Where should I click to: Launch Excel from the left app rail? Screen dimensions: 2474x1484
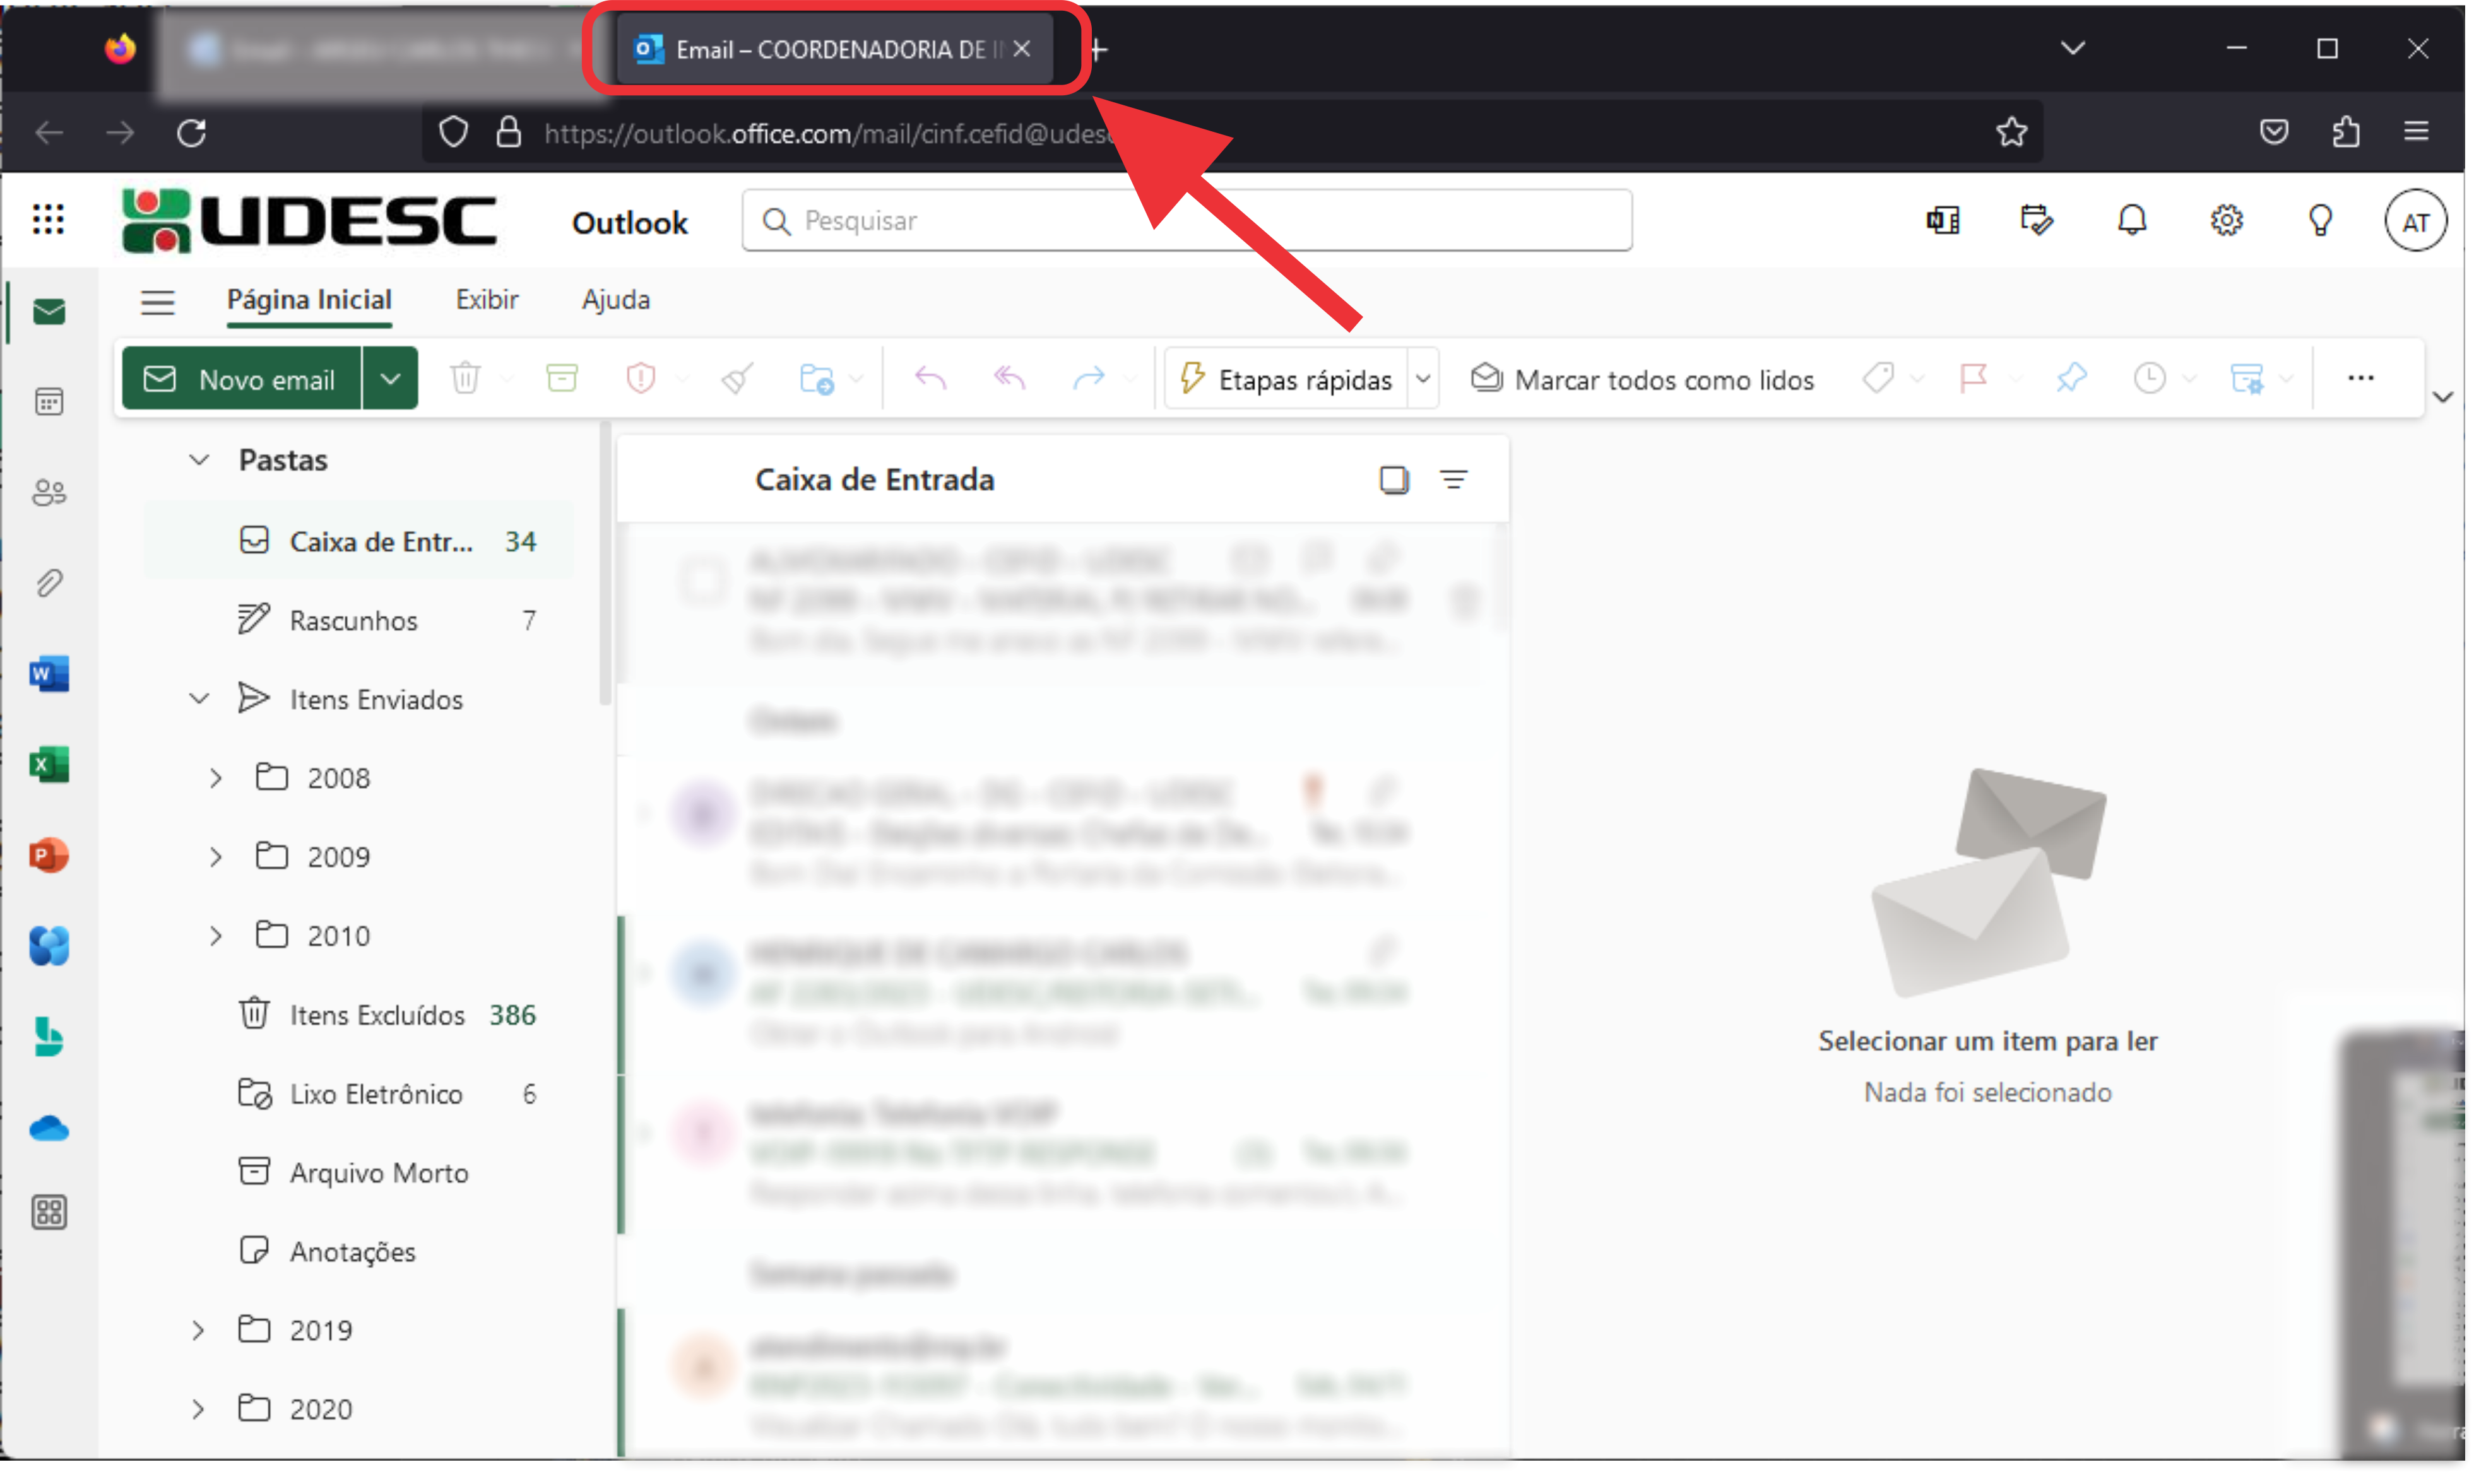(x=48, y=765)
